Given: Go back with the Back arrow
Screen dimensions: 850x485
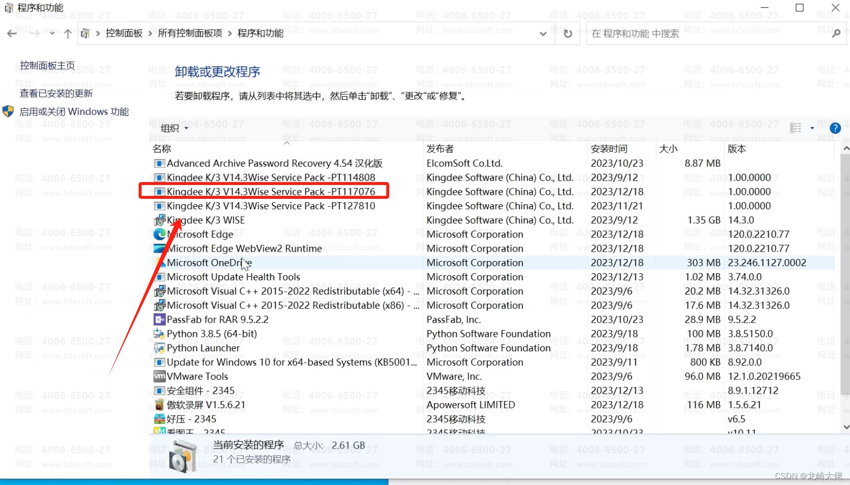Looking at the screenshot, I should click(x=12, y=34).
